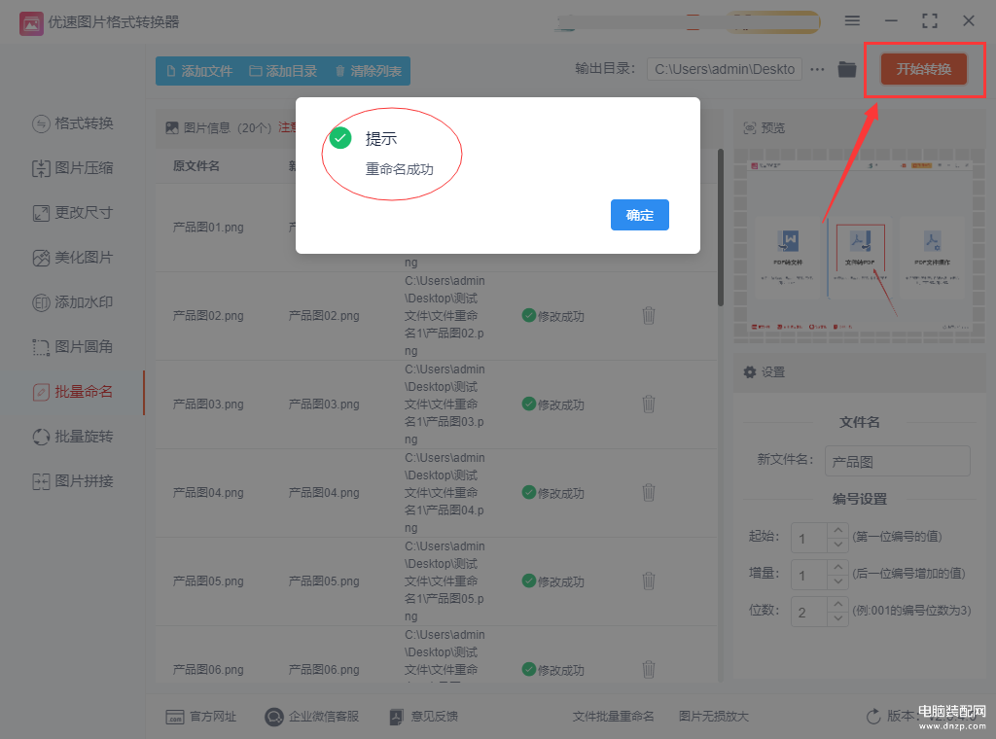Select the 产品图01.png original name cell
The width and height of the screenshot is (996, 739).
tap(208, 228)
